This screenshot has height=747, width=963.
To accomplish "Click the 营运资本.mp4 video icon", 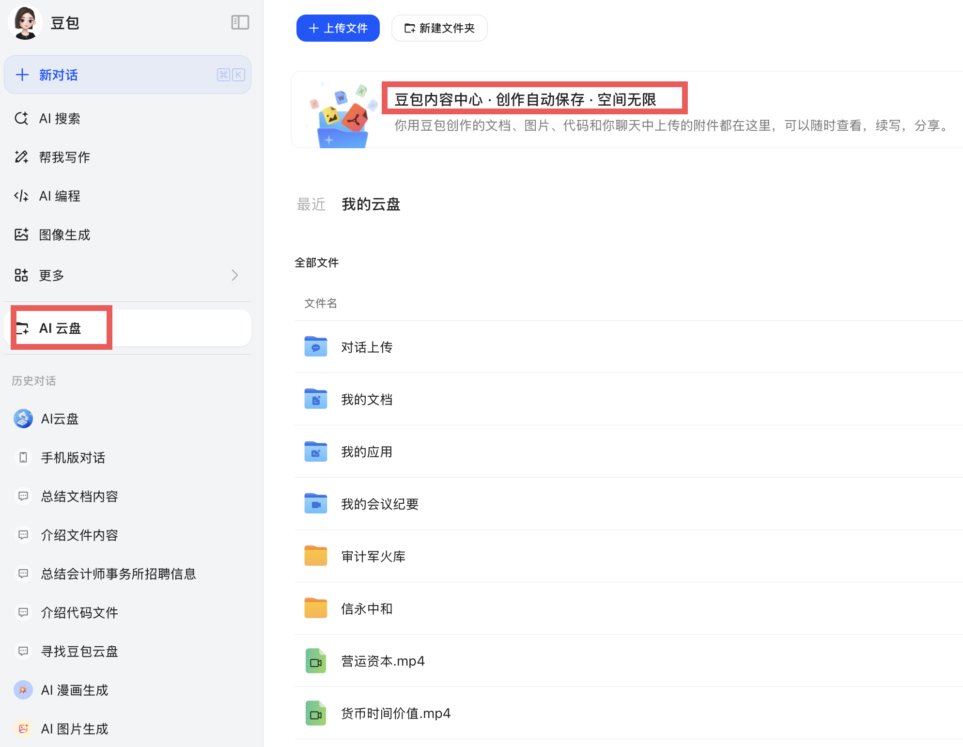I will coord(316,661).
